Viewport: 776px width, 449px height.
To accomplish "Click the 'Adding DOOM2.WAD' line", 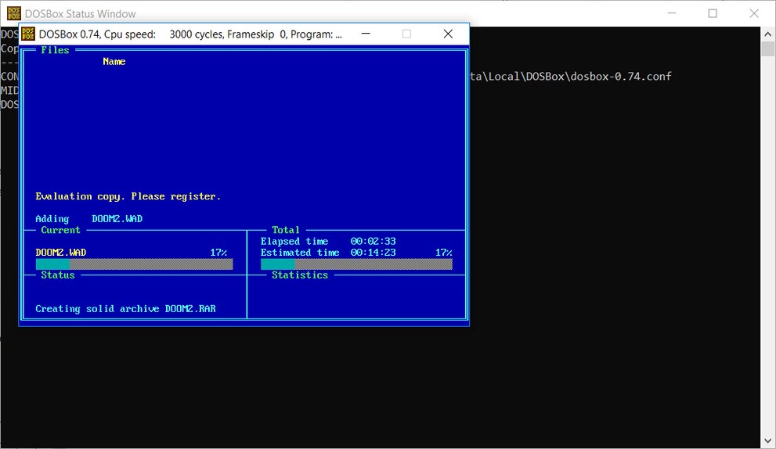I will click(x=88, y=218).
